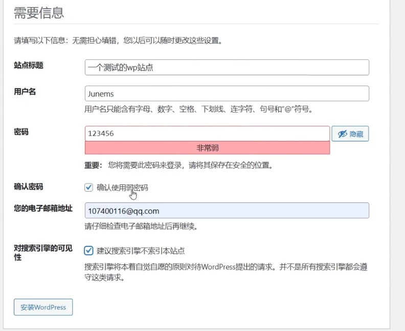This screenshot has width=405, height=331.
Task: Click the email field with 107400116@qq.com
Action: click(227, 211)
